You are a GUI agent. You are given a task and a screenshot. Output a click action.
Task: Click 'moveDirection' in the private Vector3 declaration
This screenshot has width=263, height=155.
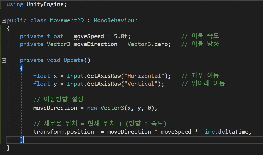pos(95,44)
